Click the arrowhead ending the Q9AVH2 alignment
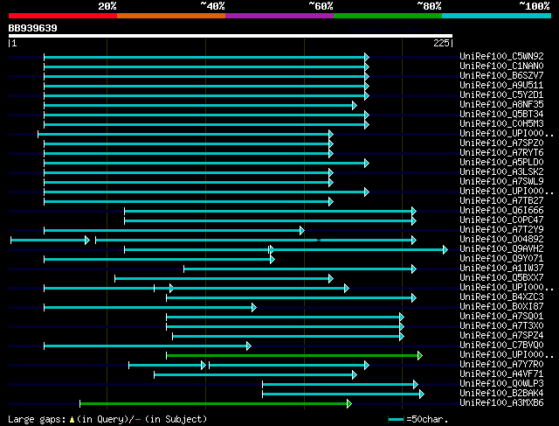The height and width of the screenshot is (426, 559). (x=445, y=250)
